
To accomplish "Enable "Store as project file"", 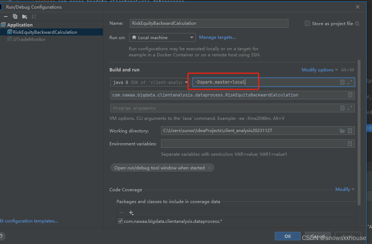I will click(x=307, y=23).
